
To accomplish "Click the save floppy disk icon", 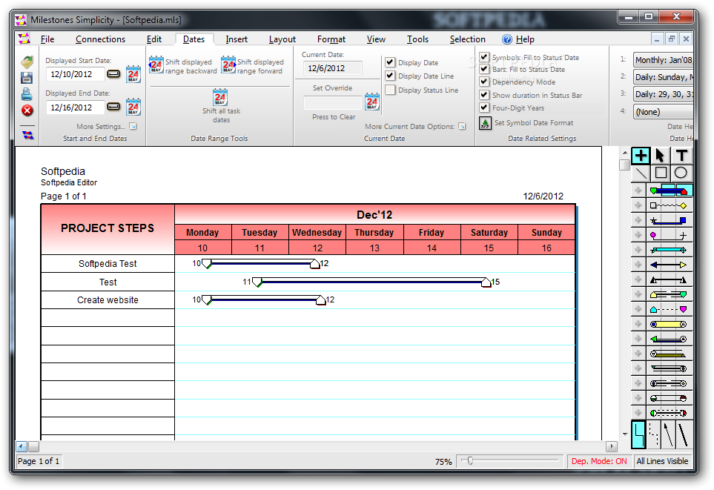I will [x=27, y=78].
